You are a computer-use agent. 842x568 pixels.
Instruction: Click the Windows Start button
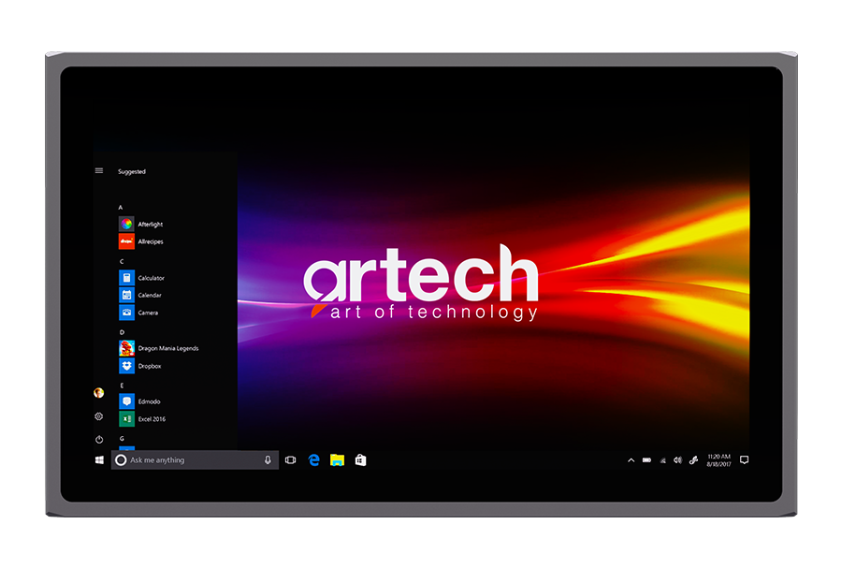pyautogui.click(x=99, y=460)
